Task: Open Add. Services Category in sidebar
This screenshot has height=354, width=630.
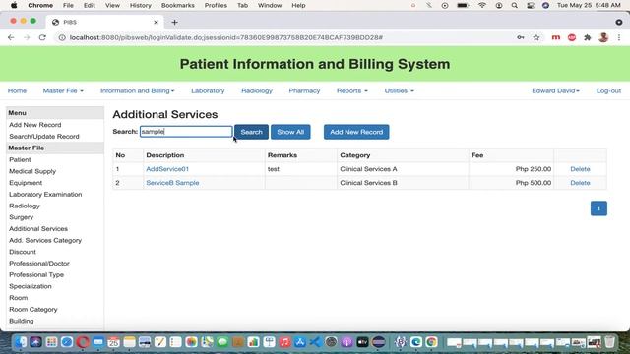Action: coord(45,240)
